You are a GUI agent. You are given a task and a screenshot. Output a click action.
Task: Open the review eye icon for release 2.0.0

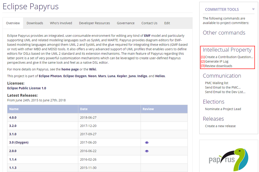pos(147,151)
